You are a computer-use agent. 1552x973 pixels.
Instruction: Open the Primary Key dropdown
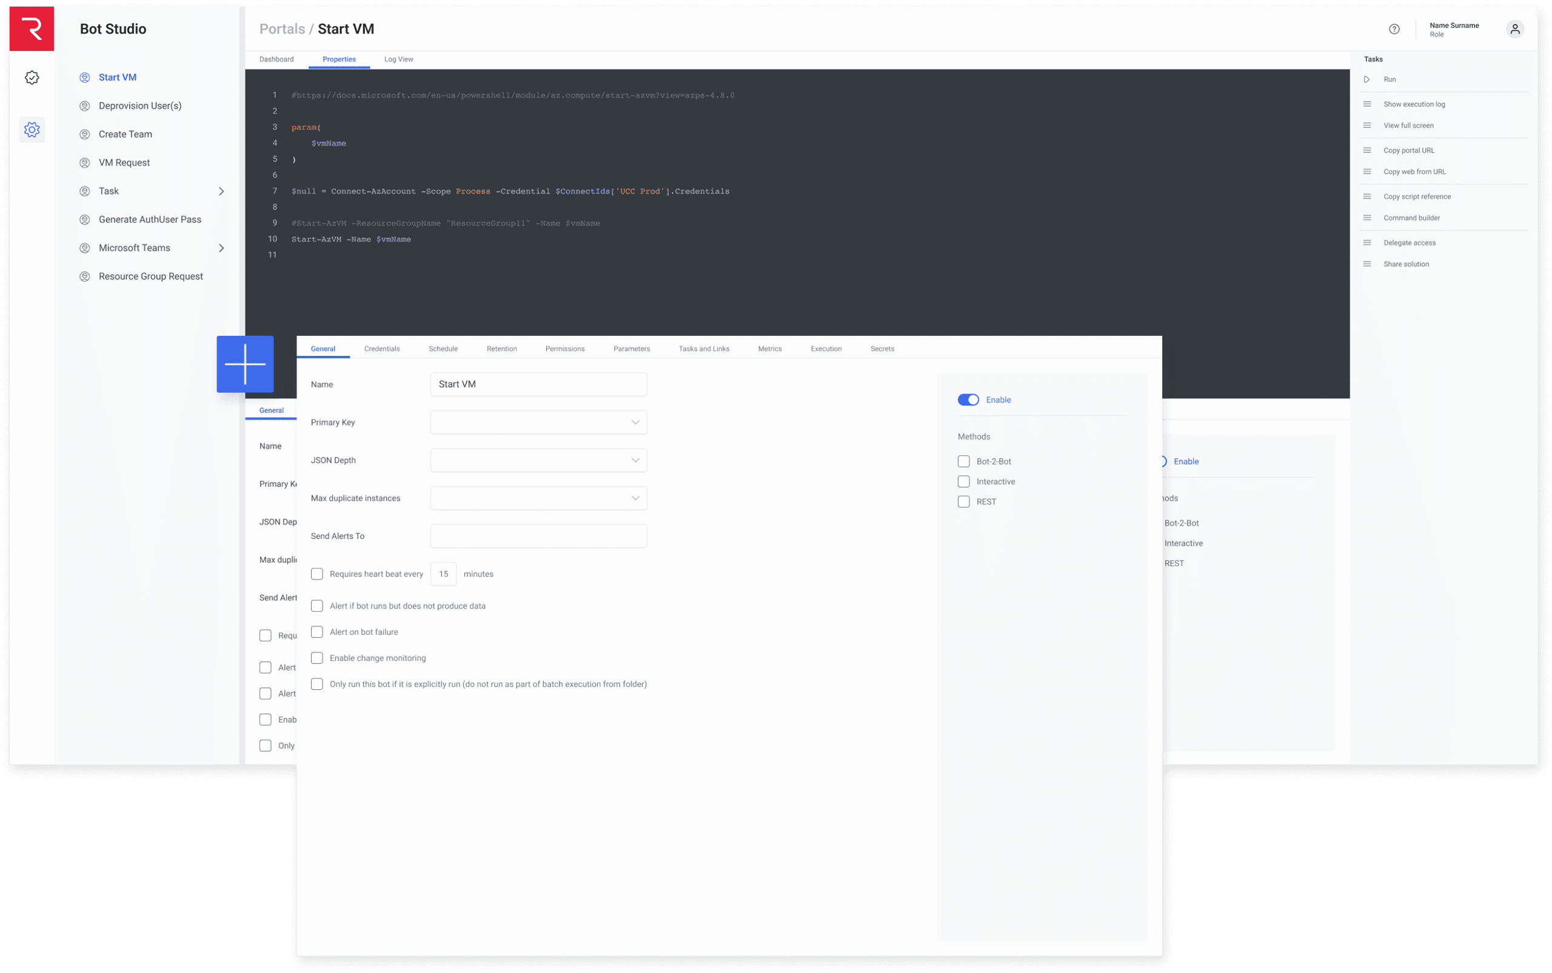(538, 422)
